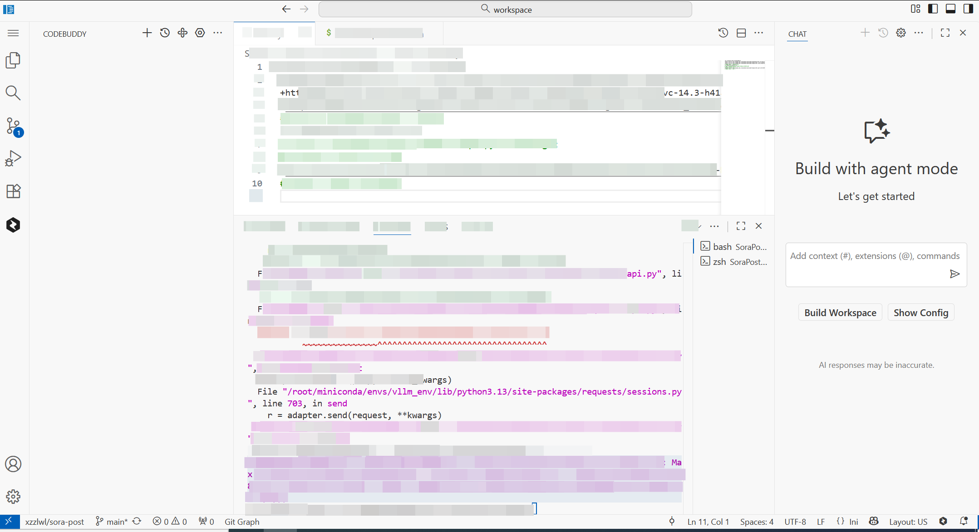Image resolution: width=979 pixels, height=532 pixels.
Task: Toggle primary side bar visibility
Action: pyautogui.click(x=933, y=9)
